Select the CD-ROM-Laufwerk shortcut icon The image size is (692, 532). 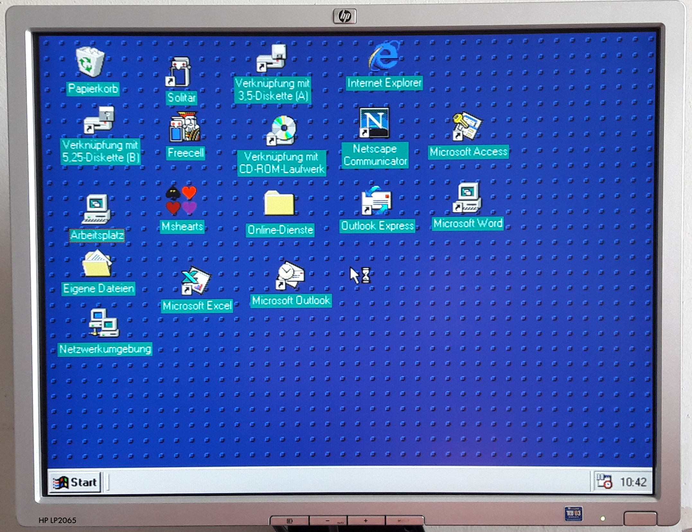[282, 131]
